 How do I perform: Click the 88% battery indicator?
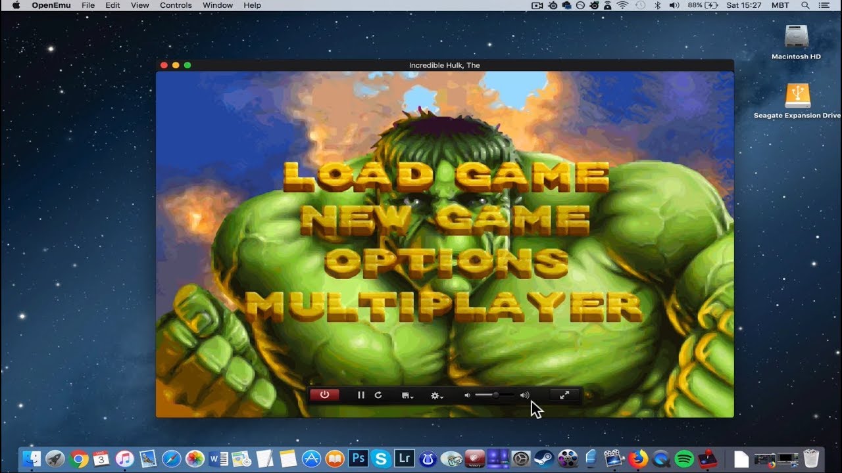coord(704,5)
